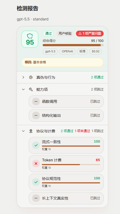
Task: Click the green checkmark on 协议规范性
Action: point(36,182)
